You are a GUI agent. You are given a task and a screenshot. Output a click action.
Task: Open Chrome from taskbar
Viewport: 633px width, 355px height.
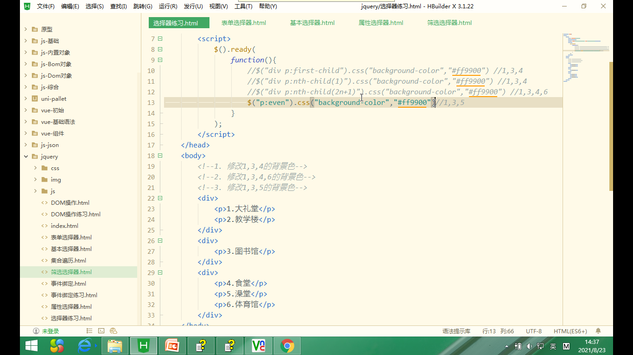coord(287,346)
